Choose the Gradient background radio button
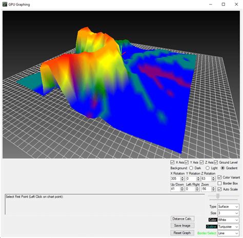 222,168
